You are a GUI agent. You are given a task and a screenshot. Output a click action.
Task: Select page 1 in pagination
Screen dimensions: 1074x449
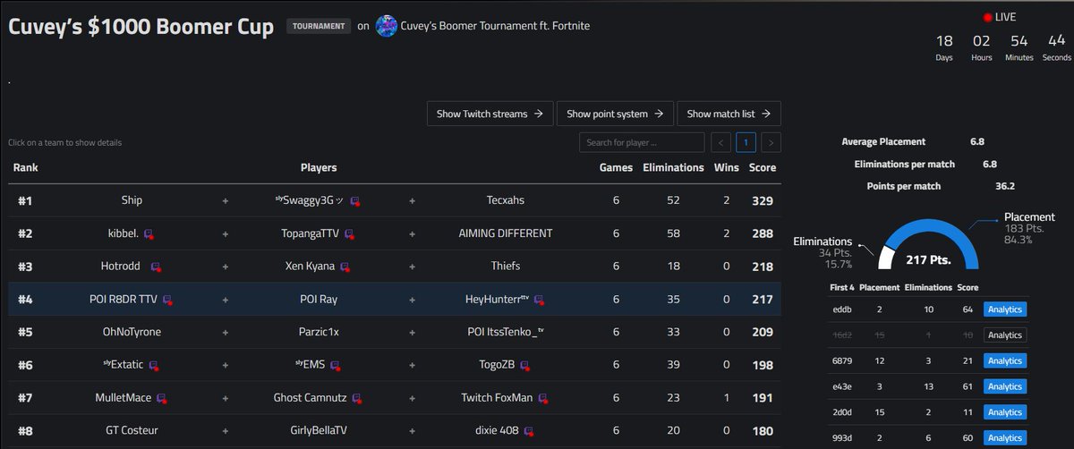click(x=746, y=142)
